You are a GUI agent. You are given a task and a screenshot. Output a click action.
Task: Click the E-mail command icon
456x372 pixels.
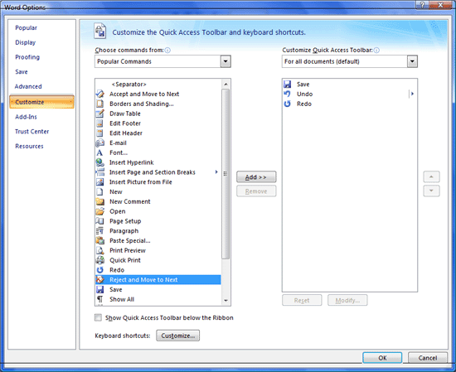click(99, 143)
